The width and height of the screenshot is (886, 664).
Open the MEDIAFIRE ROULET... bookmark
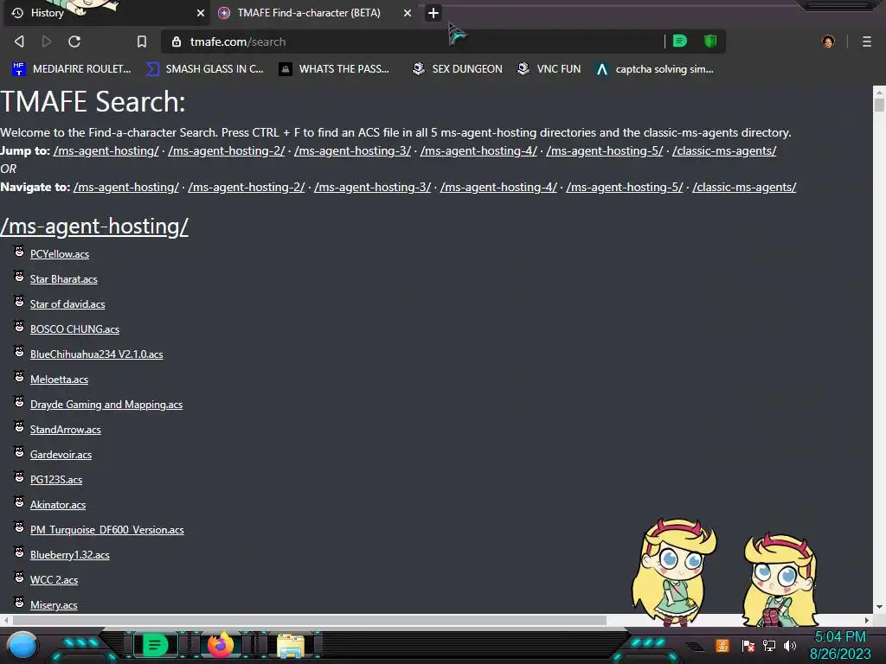[71, 69]
